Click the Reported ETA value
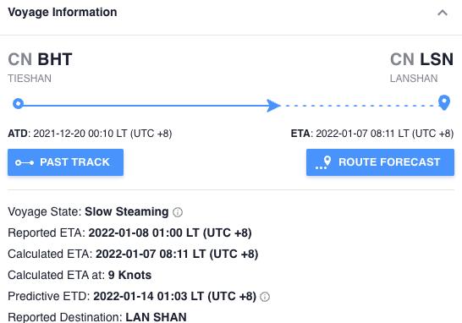 point(170,233)
